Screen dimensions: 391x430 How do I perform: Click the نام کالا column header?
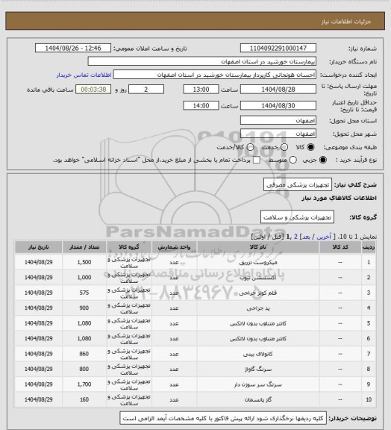click(x=257, y=247)
